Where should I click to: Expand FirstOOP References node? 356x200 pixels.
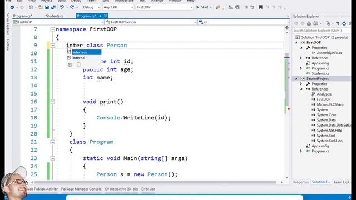click(x=301, y=58)
